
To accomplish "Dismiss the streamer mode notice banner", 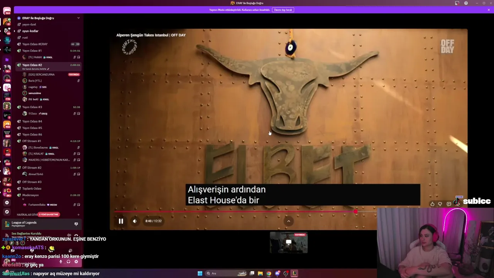I will pyautogui.click(x=489, y=10).
